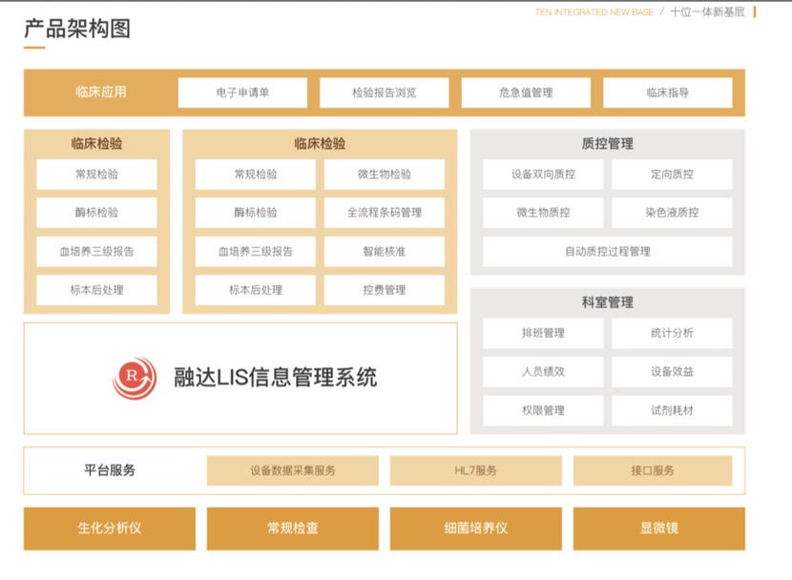This screenshot has height=580, width=792.
Task: Open the 常规检查 module
Action: click(293, 528)
